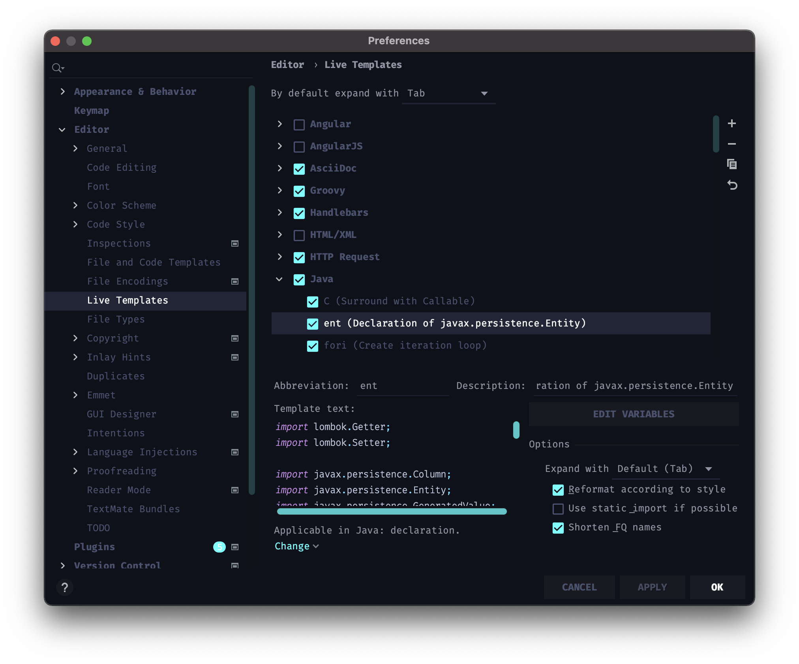The width and height of the screenshot is (799, 664).
Task: Open File and Code Templates settings
Action: (x=154, y=262)
